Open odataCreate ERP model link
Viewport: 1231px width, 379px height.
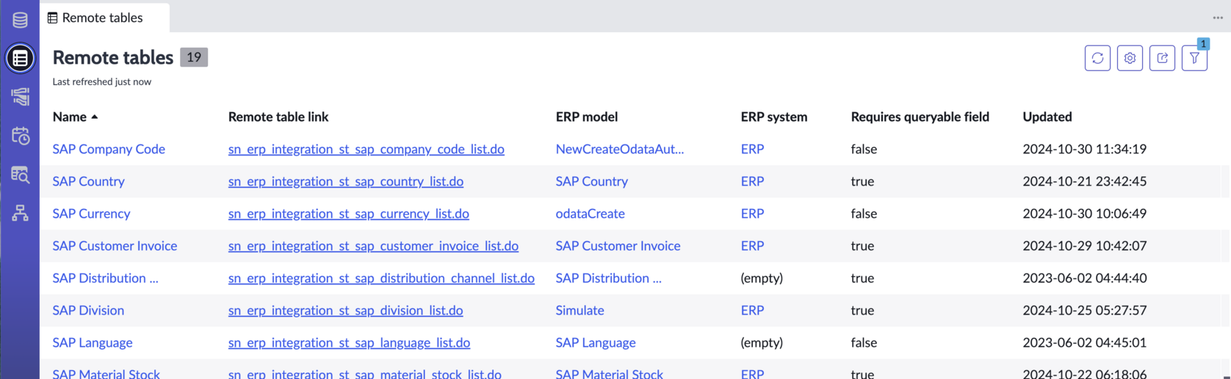[590, 213]
